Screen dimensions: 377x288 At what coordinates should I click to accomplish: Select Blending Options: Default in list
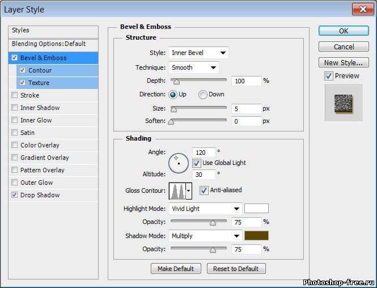pos(49,44)
